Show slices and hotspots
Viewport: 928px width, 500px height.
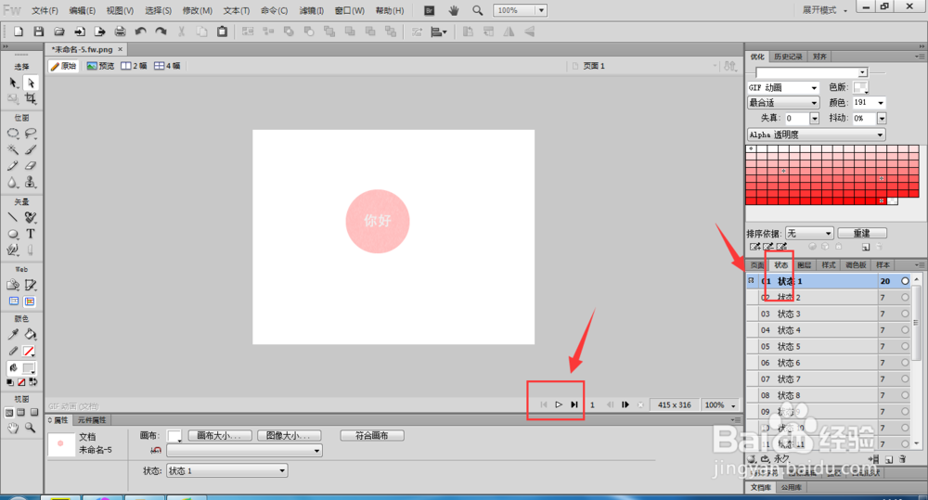(x=30, y=301)
